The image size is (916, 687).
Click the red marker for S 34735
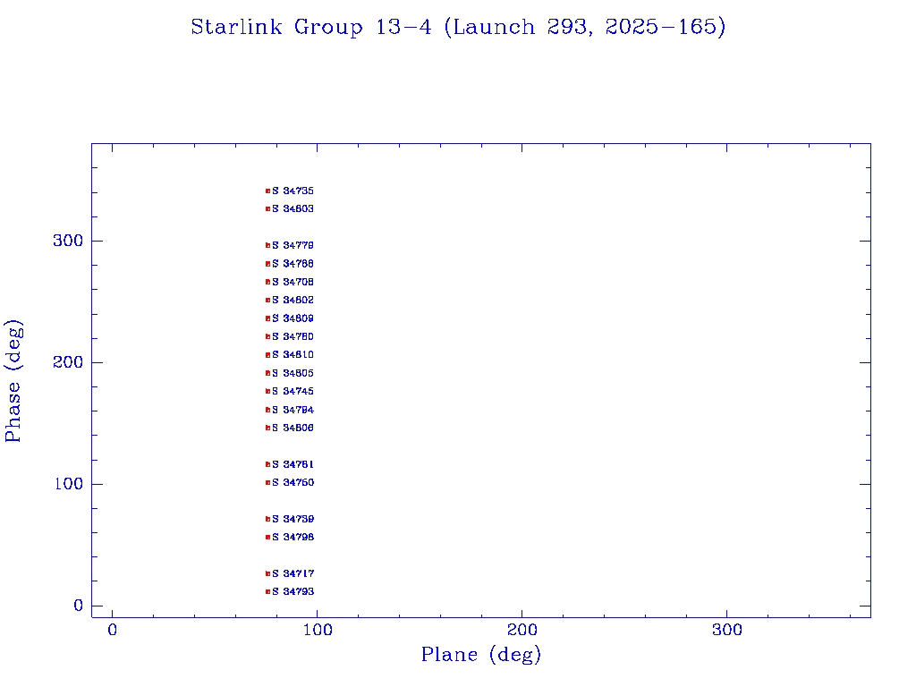(267, 191)
